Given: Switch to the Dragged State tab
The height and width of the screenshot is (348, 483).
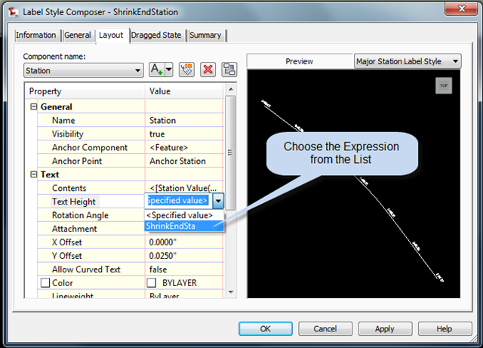Looking at the screenshot, I should click(x=156, y=35).
